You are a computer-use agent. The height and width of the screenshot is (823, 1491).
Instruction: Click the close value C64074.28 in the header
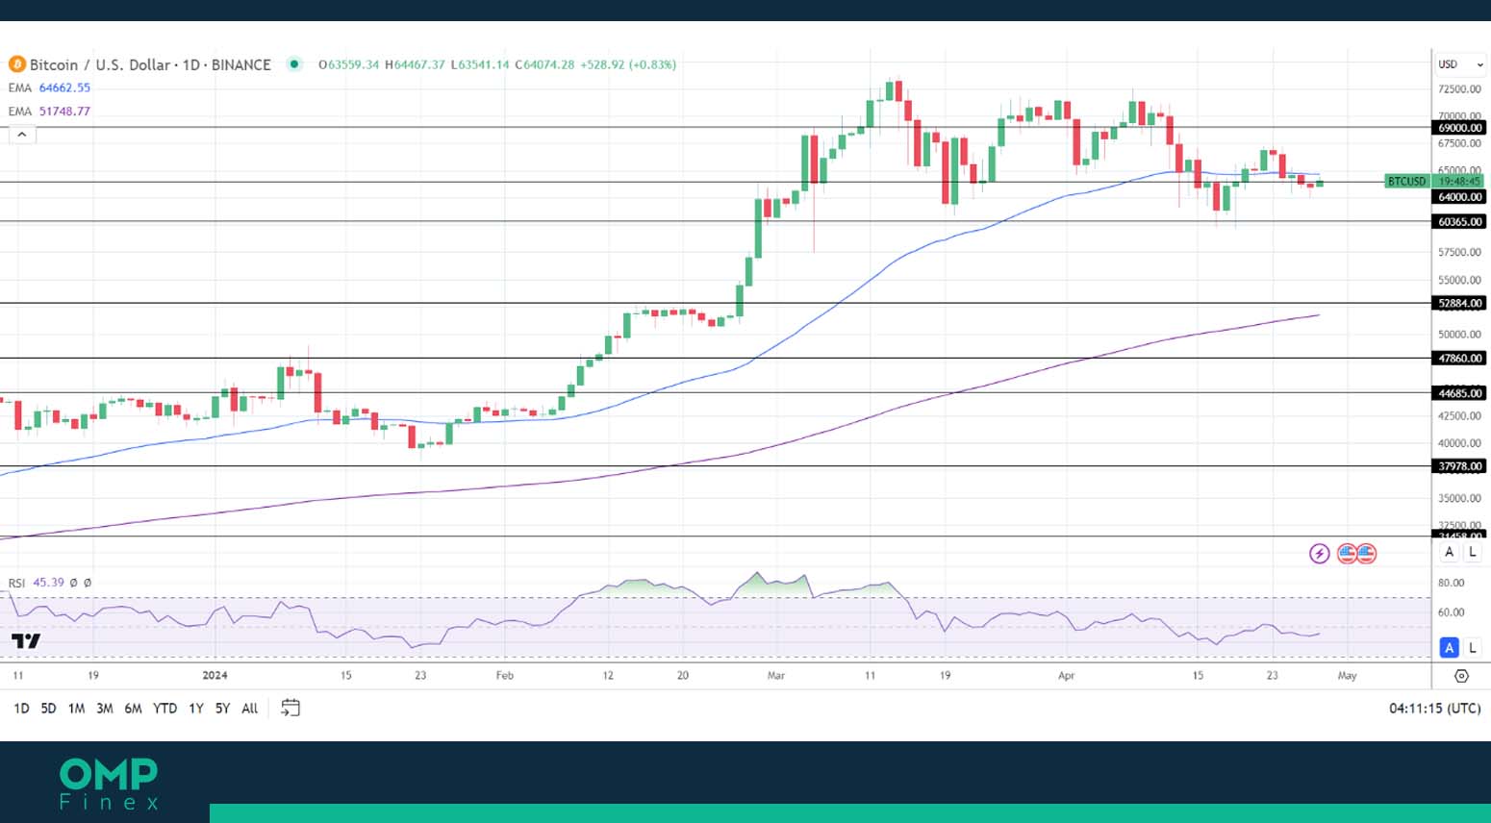click(544, 64)
